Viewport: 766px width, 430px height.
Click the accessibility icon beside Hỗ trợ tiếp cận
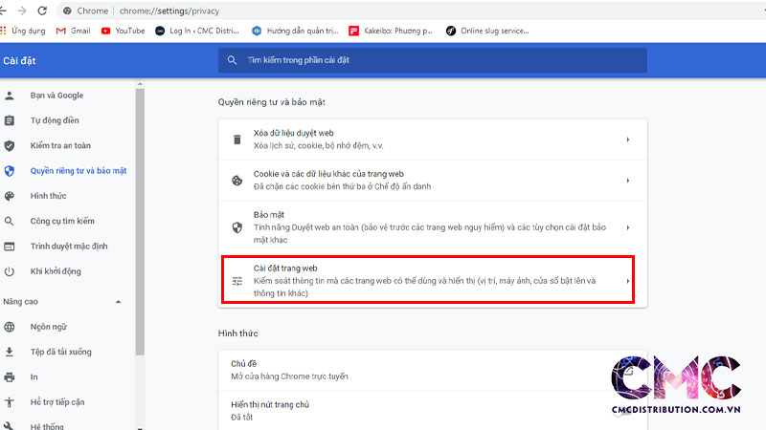pos(10,402)
